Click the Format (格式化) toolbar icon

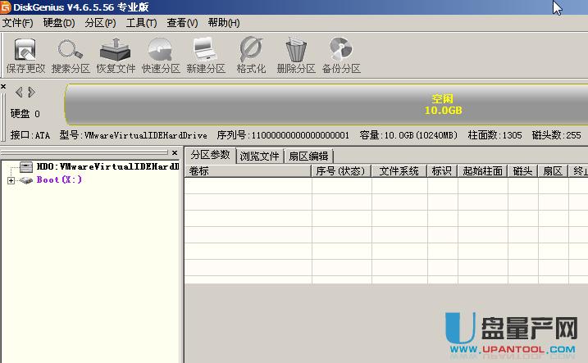click(x=251, y=55)
